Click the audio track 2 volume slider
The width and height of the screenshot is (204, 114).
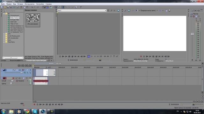click(12, 81)
